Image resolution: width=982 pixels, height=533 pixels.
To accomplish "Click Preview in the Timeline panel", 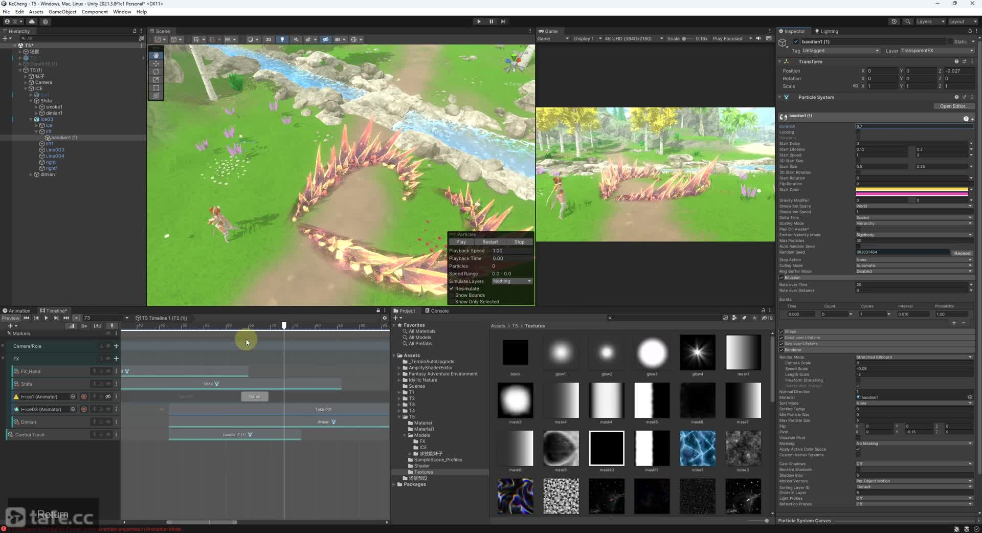I will tap(10, 318).
